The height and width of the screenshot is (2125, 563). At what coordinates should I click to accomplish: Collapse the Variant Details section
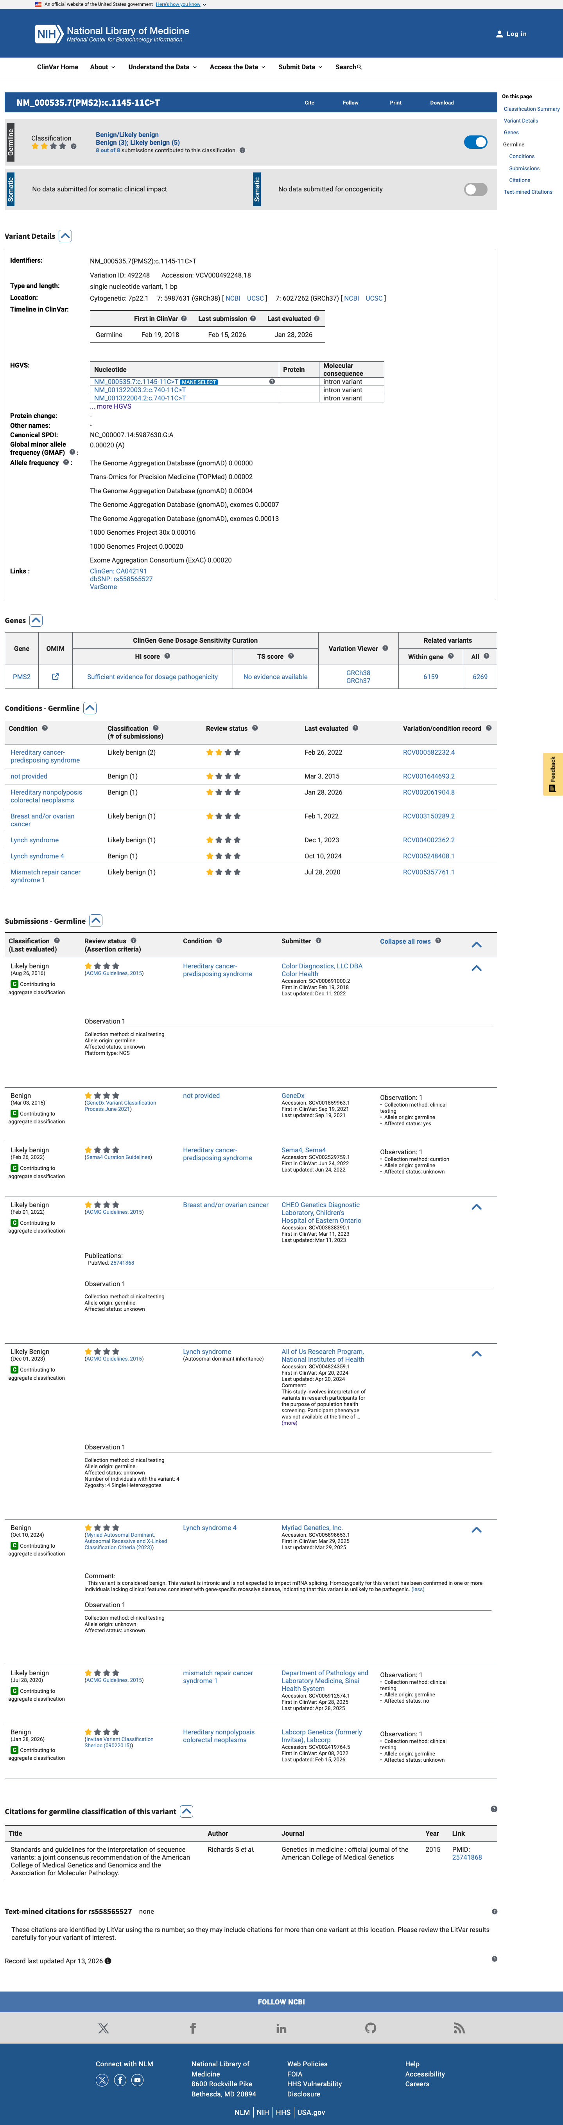(65, 236)
